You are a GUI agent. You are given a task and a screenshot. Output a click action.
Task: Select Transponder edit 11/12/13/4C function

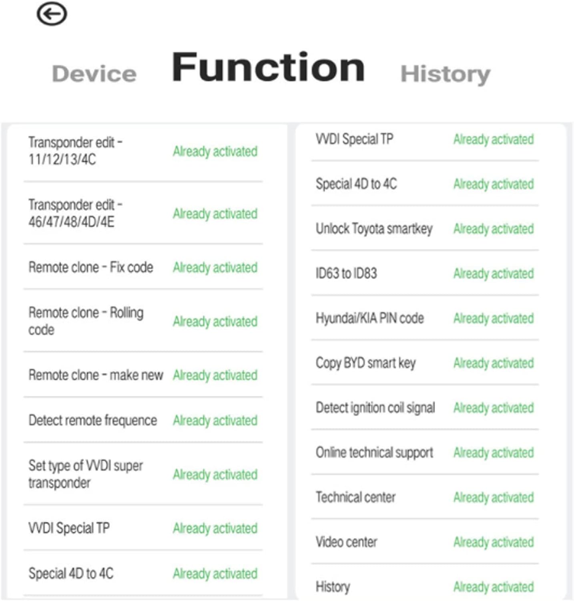coord(75,151)
